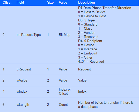Click the 'Size' column header

tap(50, 3)
